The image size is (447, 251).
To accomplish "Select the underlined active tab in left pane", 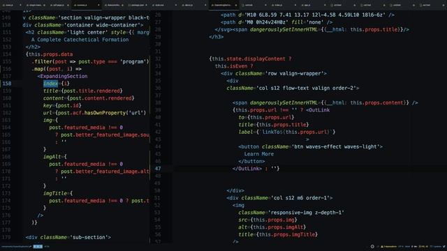I will pos(86,5).
